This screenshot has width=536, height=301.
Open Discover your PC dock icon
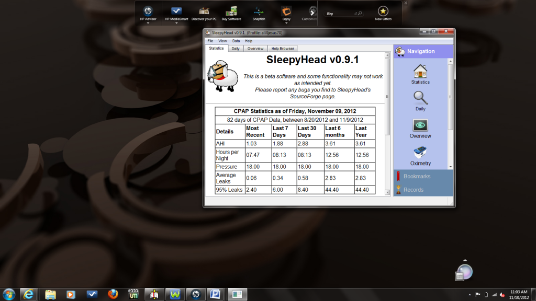pyautogui.click(x=204, y=11)
